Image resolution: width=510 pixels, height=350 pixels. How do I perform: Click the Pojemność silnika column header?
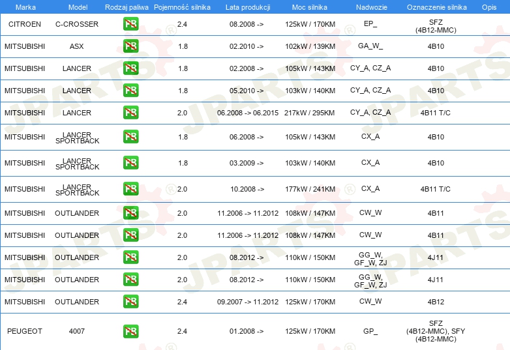pyautogui.click(x=182, y=7)
